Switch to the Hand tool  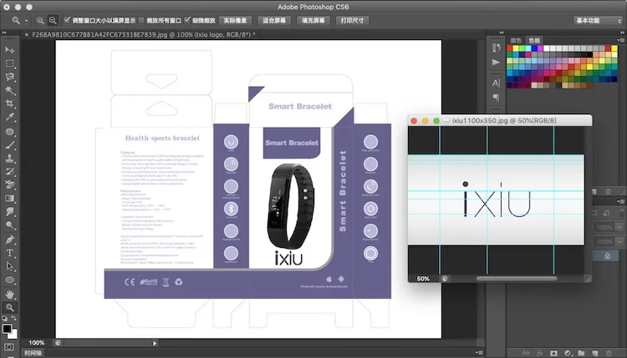pos(10,293)
